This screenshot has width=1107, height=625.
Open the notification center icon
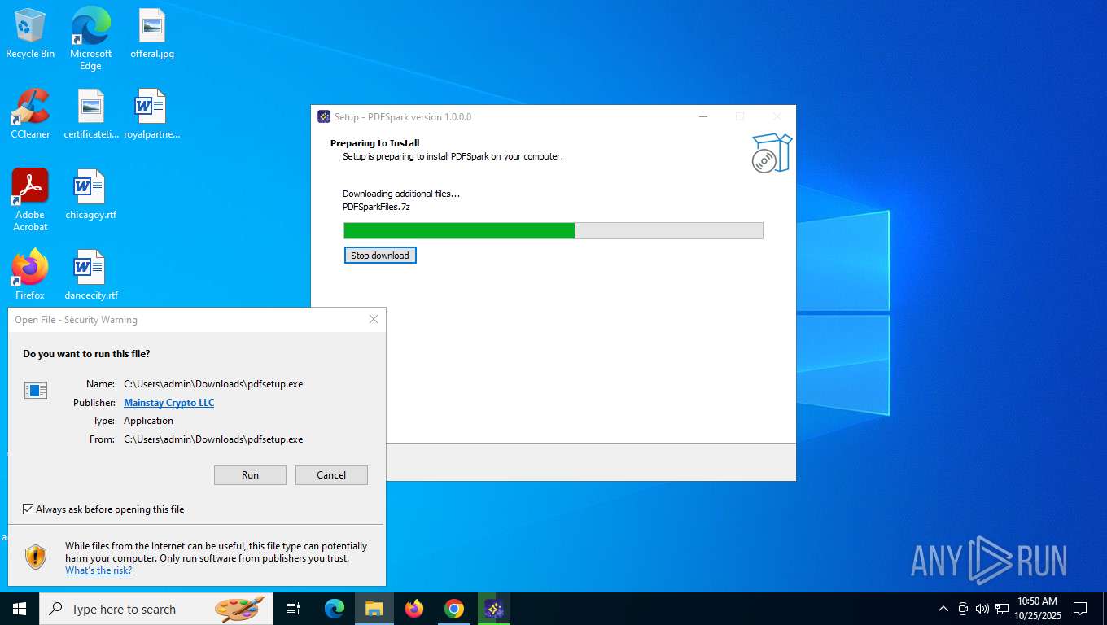tap(1080, 609)
